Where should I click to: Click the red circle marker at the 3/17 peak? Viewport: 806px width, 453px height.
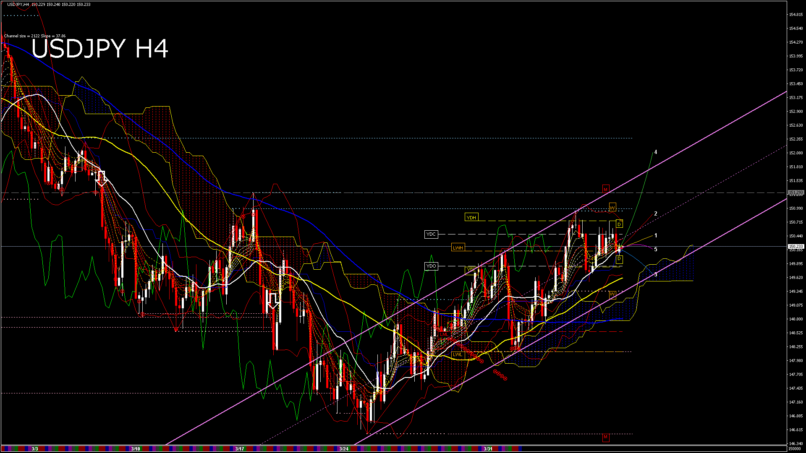[x=254, y=215]
